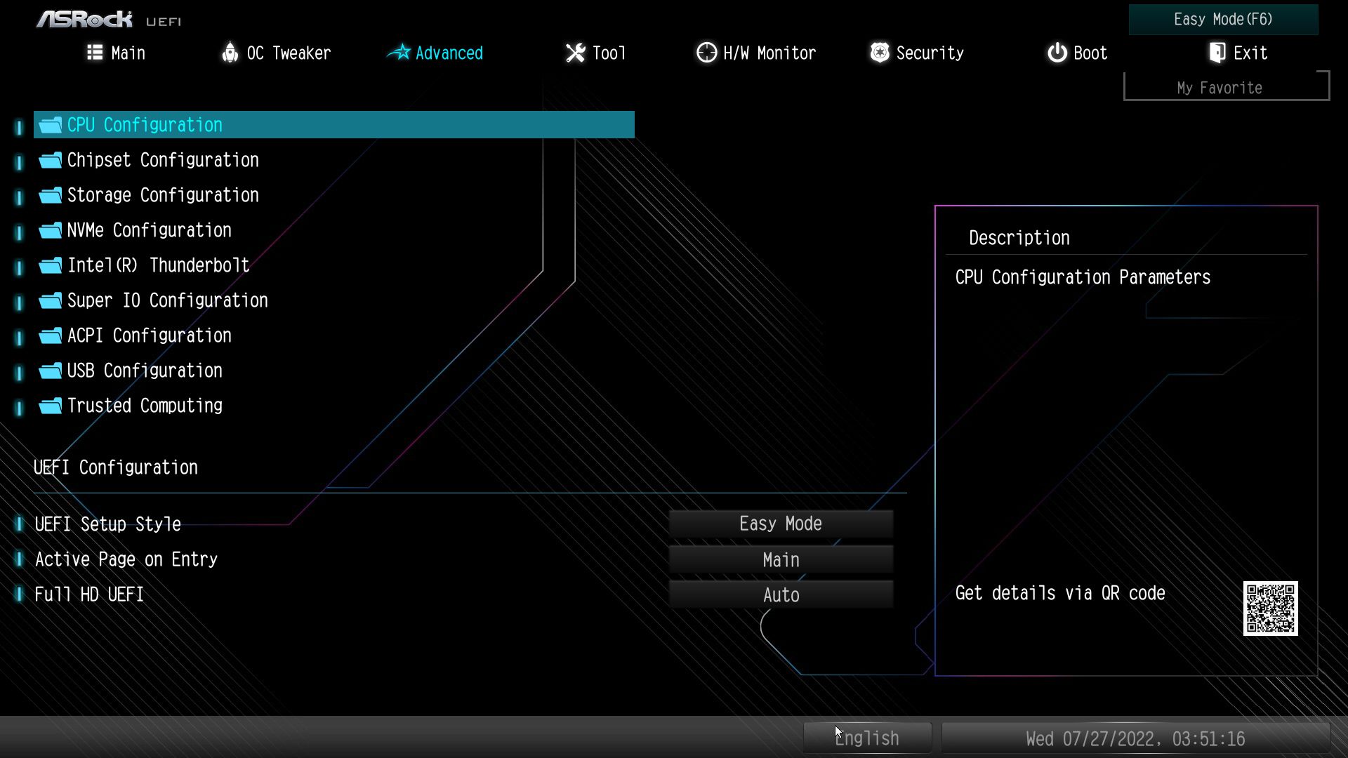Click the Security shield icon
This screenshot has height=758, width=1348.
click(x=880, y=53)
